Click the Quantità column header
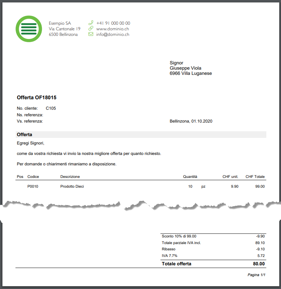Screen dimensions: 281x289 pyautogui.click(x=190, y=177)
